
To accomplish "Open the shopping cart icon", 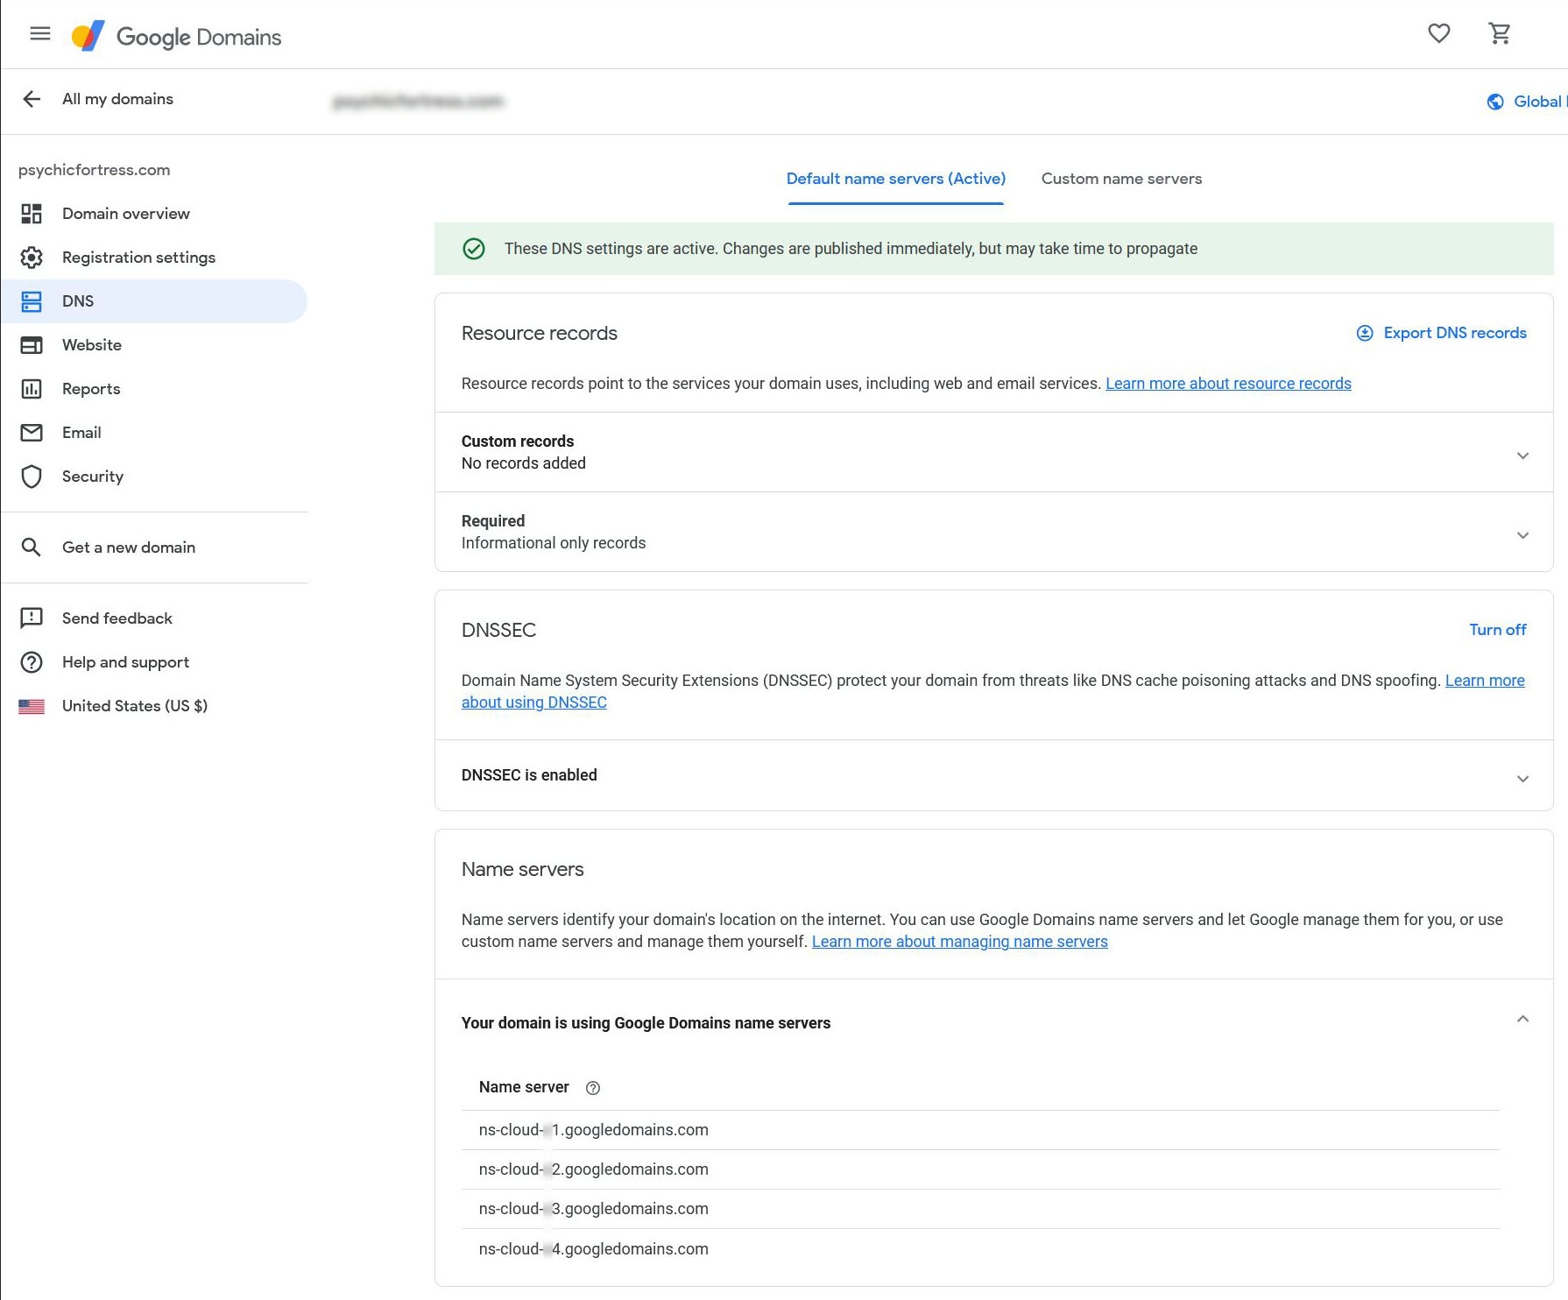I will (x=1500, y=33).
